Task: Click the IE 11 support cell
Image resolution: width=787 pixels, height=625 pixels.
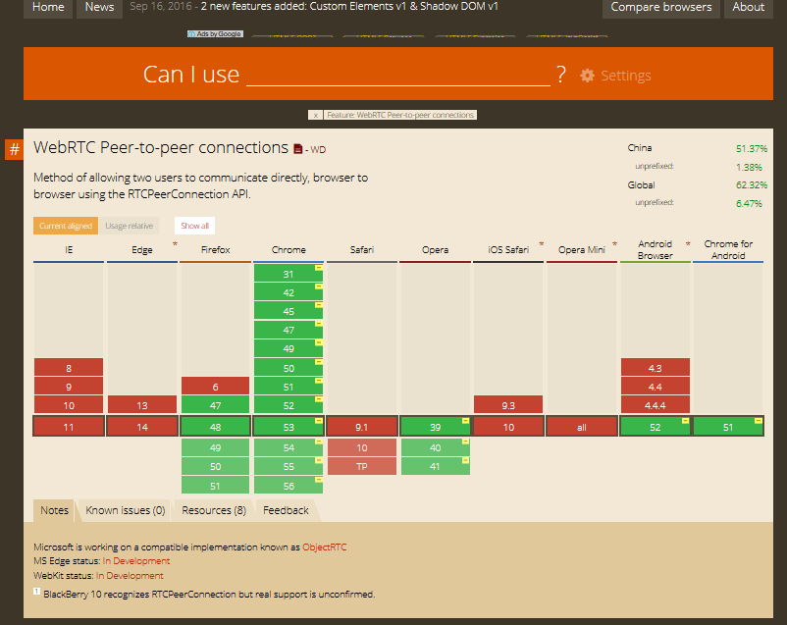Action: pos(69,427)
